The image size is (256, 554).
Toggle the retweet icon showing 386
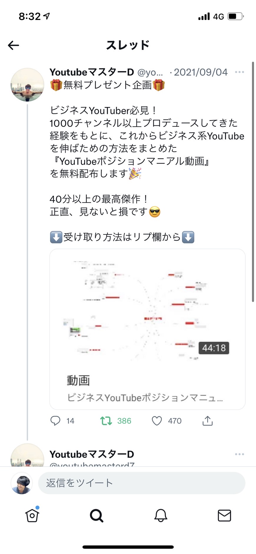pyautogui.click(x=106, y=421)
